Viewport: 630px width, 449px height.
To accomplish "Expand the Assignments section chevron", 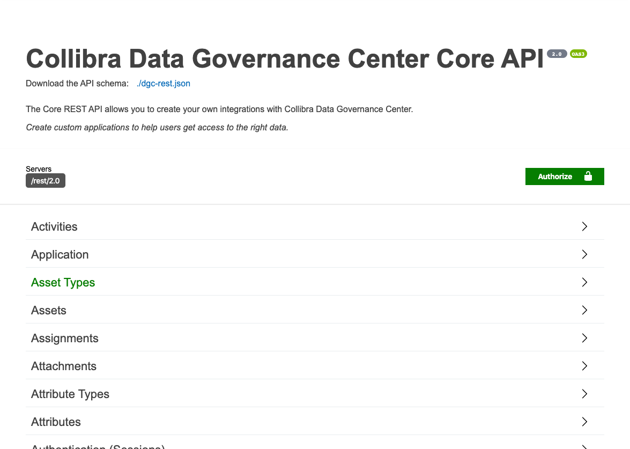I will pos(584,338).
